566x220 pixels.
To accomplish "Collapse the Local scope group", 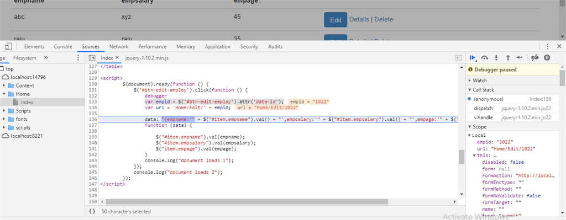I will [x=469, y=136].
